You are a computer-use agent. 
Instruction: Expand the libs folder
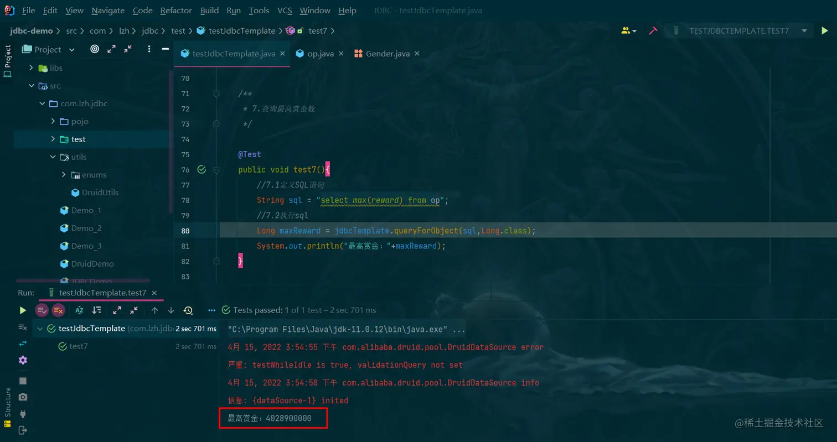32,68
